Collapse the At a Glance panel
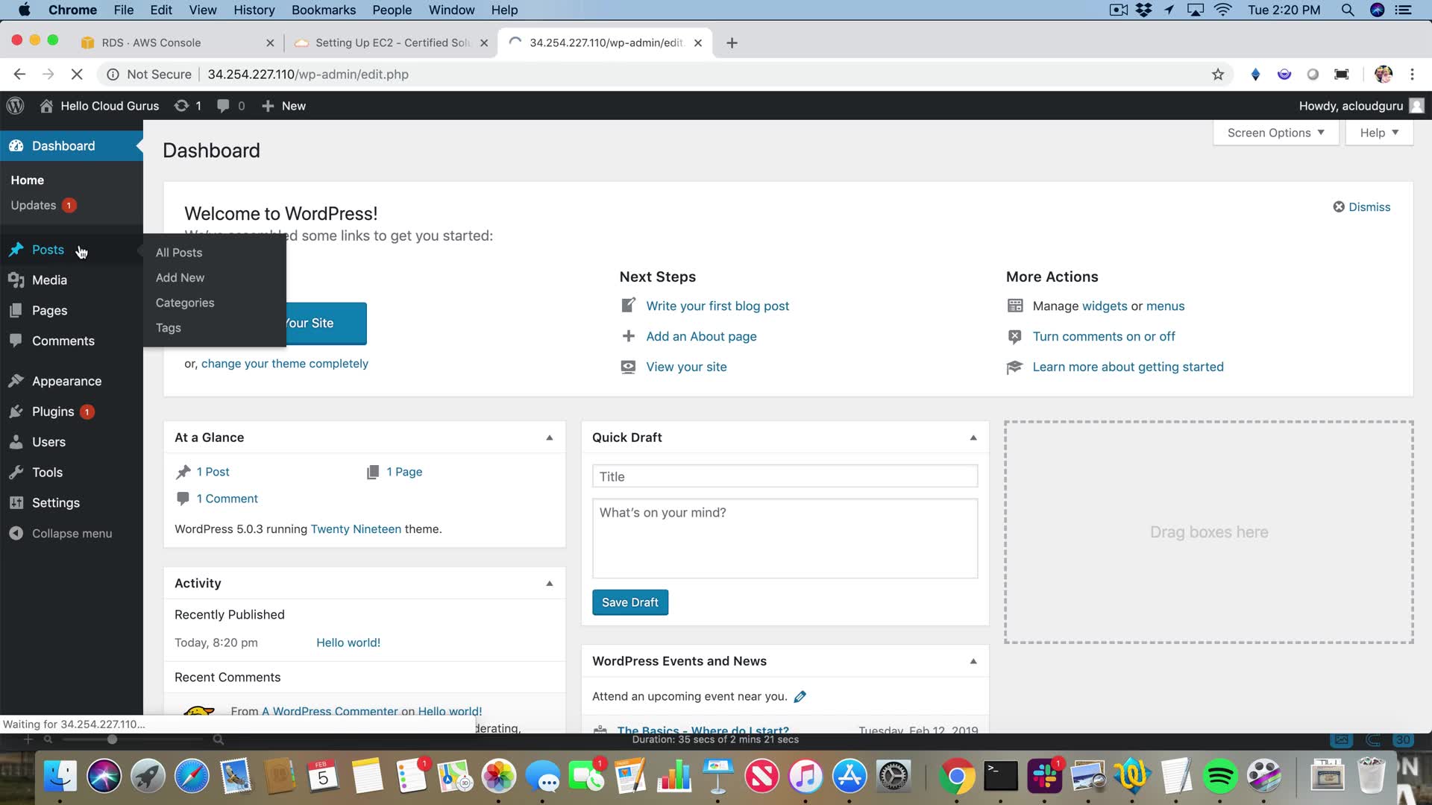The width and height of the screenshot is (1432, 805). click(550, 438)
